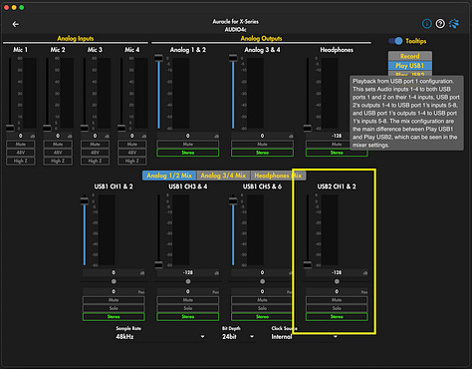Viewport: 472px width, 369px height.
Task: Toggle Stereo on USB1 CH1 & 2
Action: [114, 317]
